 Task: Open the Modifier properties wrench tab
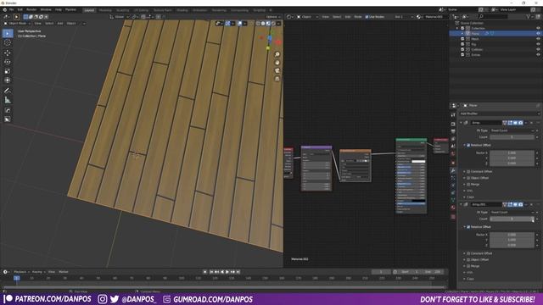point(453,170)
